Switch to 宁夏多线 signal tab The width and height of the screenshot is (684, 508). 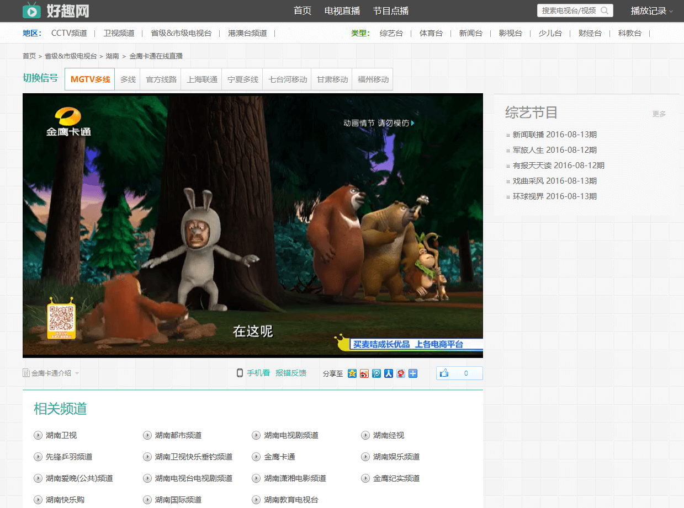(x=243, y=79)
